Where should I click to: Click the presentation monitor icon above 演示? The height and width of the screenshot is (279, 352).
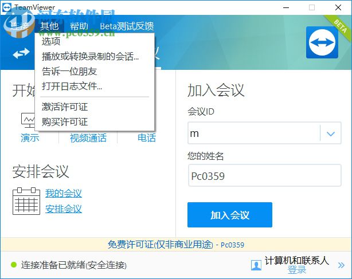click(28, 120)
